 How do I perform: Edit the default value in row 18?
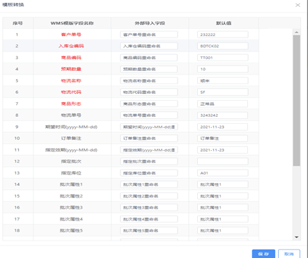223,231
